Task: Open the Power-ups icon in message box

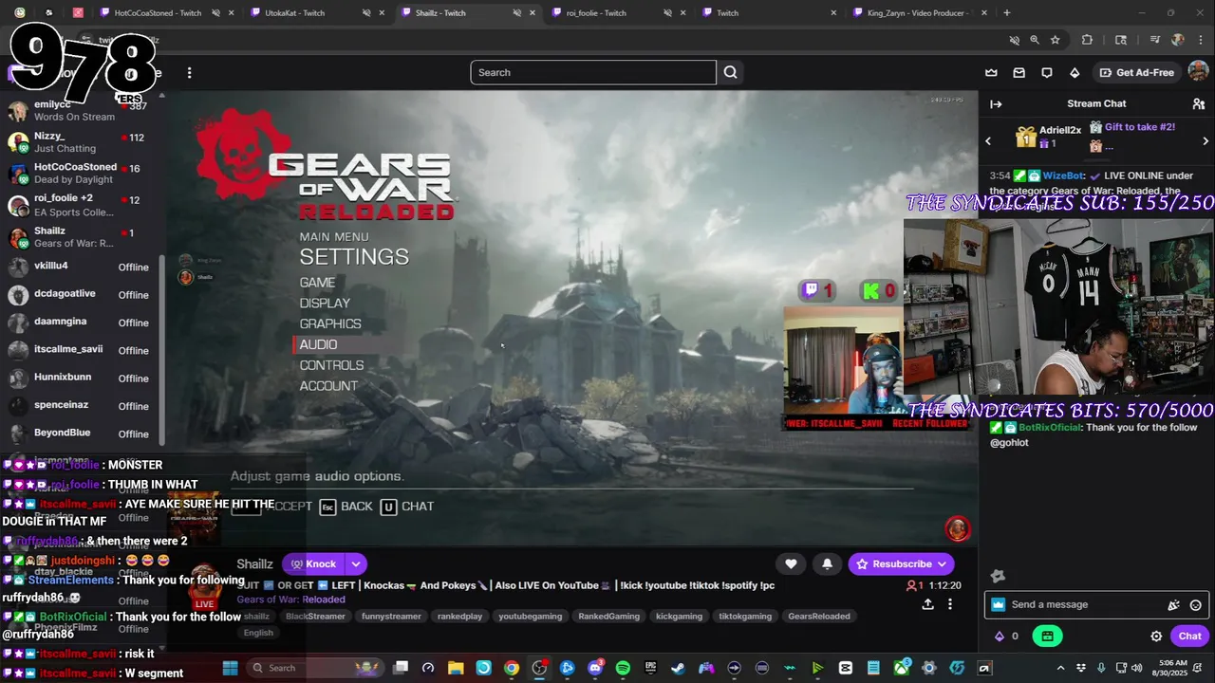Action: point(1173,604)
